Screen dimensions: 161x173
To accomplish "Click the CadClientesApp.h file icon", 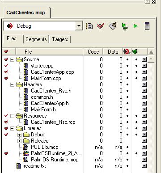I will pos(26,103).
